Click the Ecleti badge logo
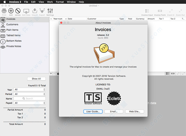Viewport: 186px width, 136px height. 114,98
